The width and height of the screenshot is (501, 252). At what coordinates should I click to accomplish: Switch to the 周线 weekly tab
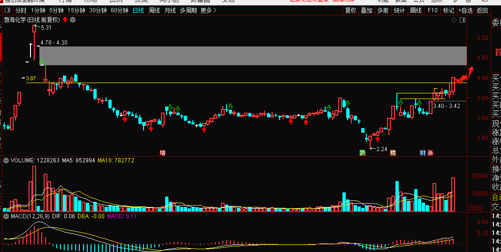pos(154,10)
